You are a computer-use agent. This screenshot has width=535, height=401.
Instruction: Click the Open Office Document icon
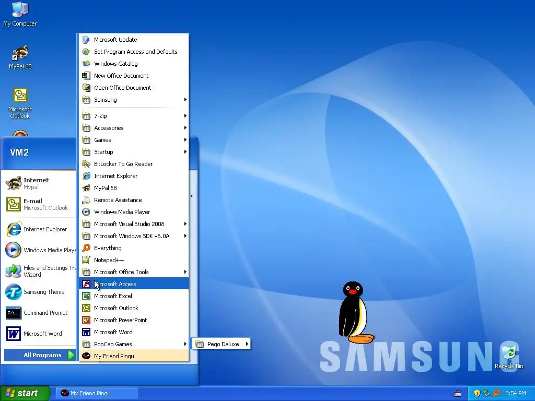click(x=86, y=88)
